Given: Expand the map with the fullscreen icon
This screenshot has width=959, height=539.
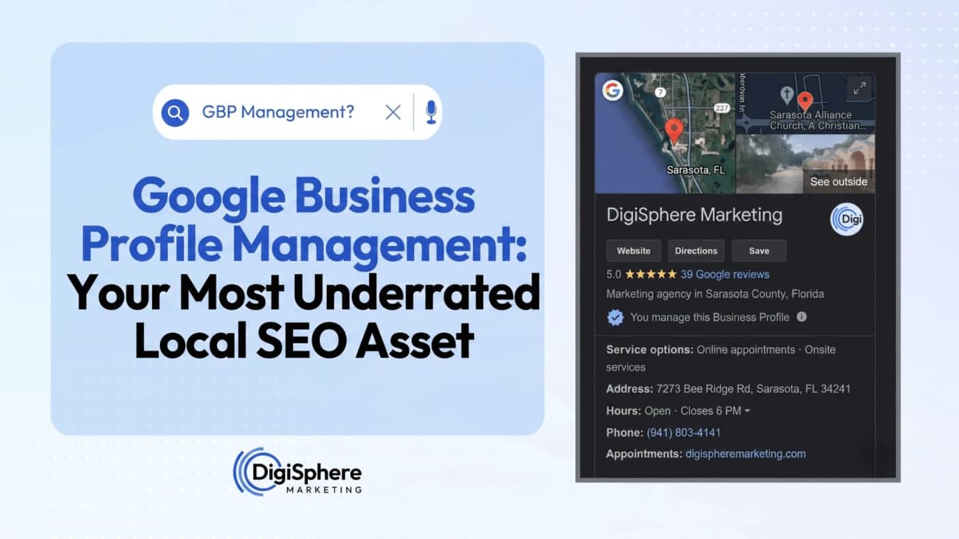Looking at the screenshot, I should [859, 89].
